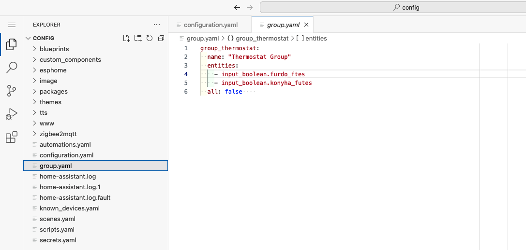The width and height of the screenshot is (526, 250).
Task: Open the Explorer view in activity bar
Action: (12, 45)
